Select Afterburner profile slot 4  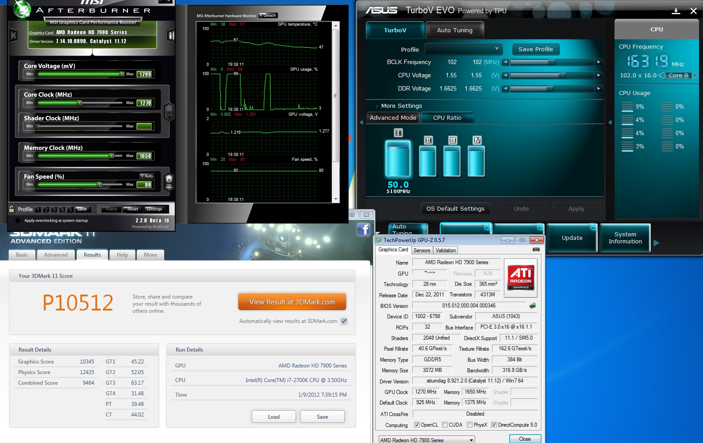tap(62, 209)
